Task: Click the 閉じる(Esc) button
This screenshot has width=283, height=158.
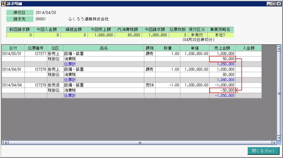Action: coord(263,151)
